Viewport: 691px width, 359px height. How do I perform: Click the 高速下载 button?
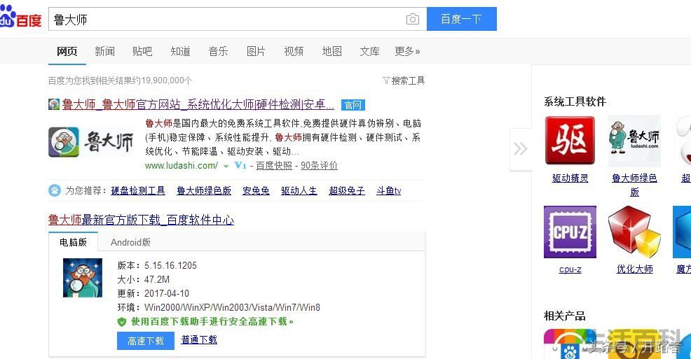[146, 341]
